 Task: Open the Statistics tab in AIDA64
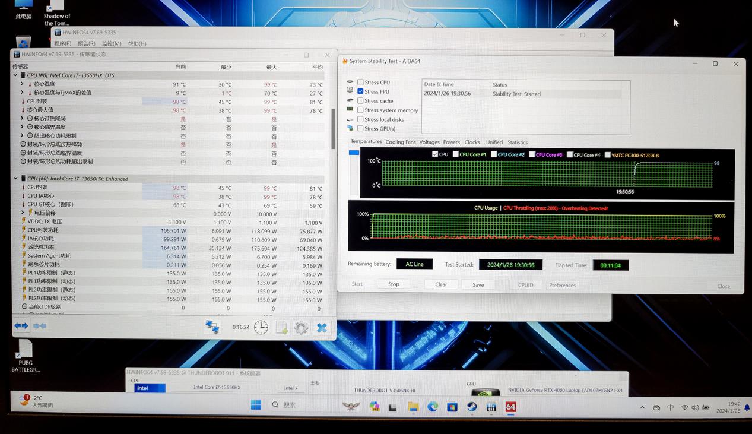(518, 142)
